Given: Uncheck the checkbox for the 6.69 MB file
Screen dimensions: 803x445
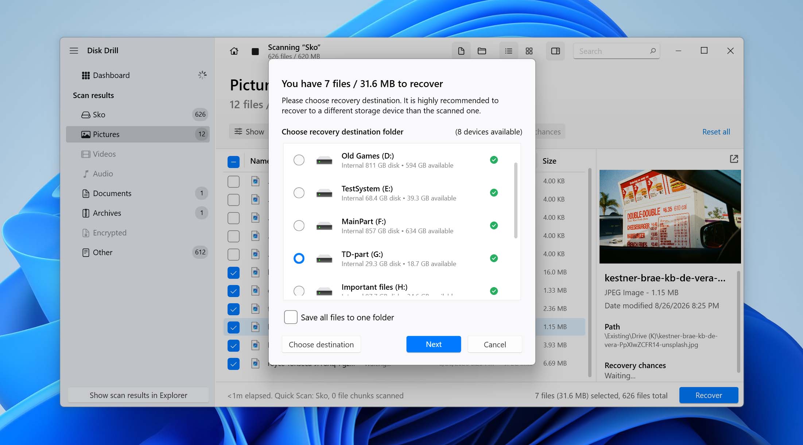Looking at the screenshot, I should coord(233,364).
